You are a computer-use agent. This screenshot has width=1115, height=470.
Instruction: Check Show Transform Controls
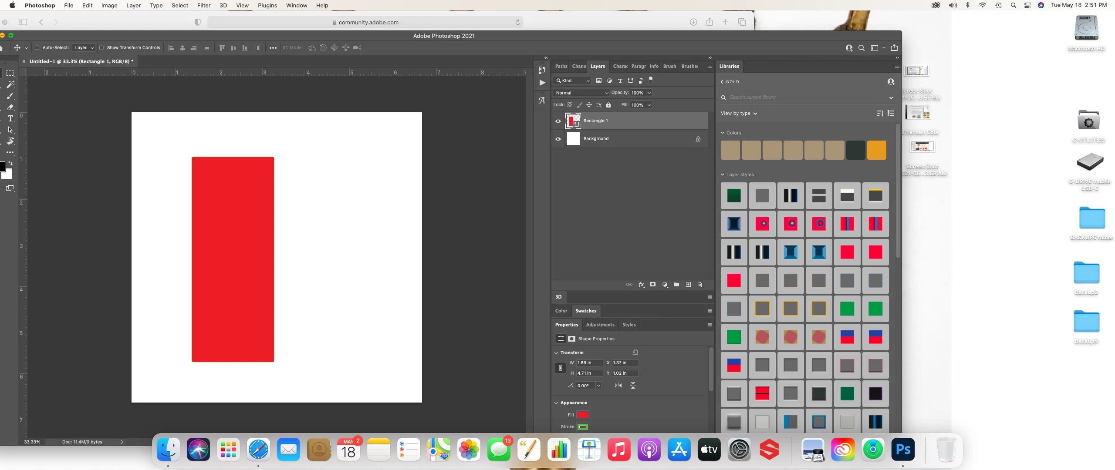(101, 48)
